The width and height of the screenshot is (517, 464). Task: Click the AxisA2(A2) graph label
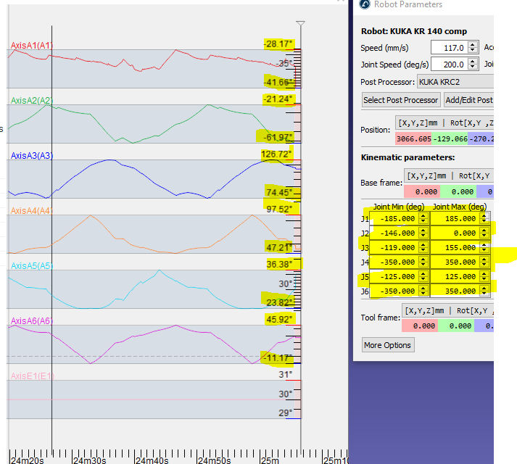(32, 100)
